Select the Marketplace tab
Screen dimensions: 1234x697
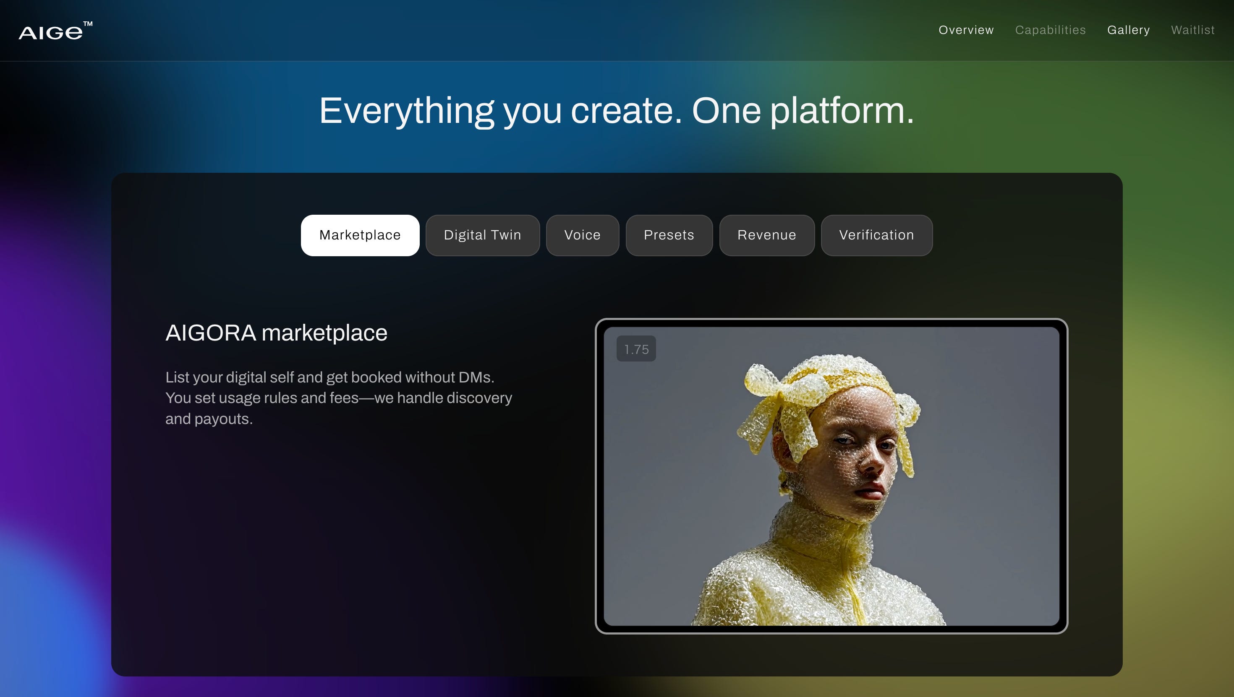(360, 235)
